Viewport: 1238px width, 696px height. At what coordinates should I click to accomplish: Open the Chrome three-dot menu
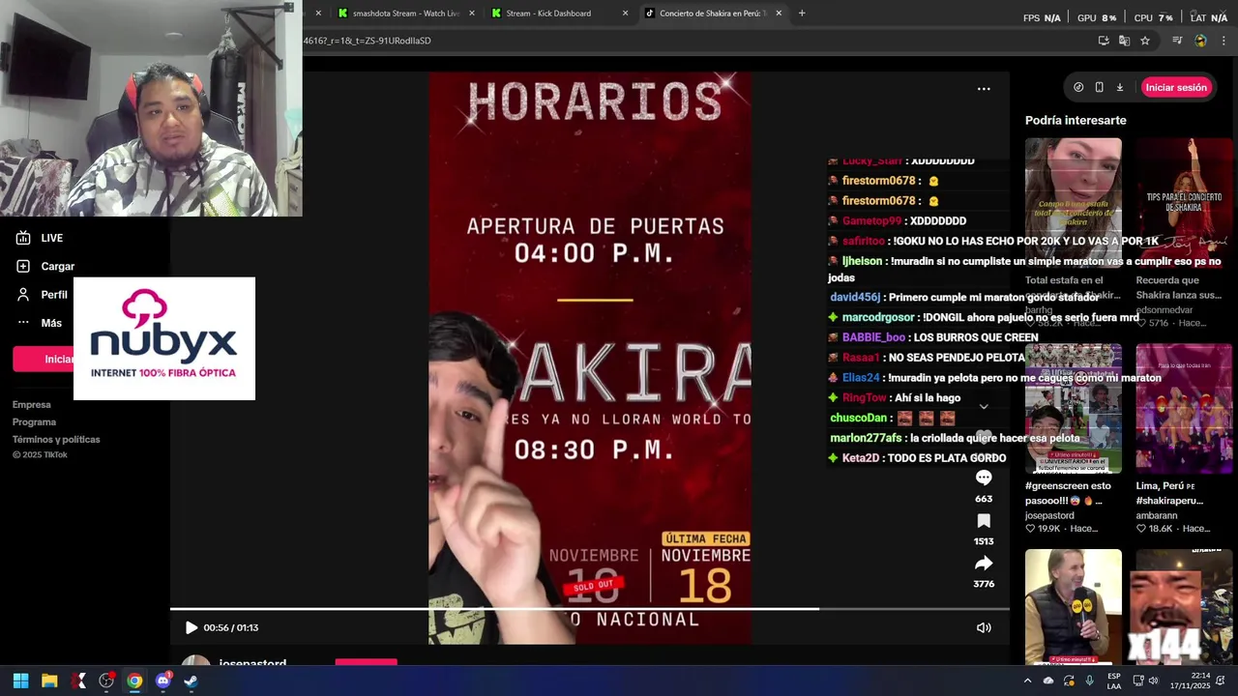pos(1223,41)
